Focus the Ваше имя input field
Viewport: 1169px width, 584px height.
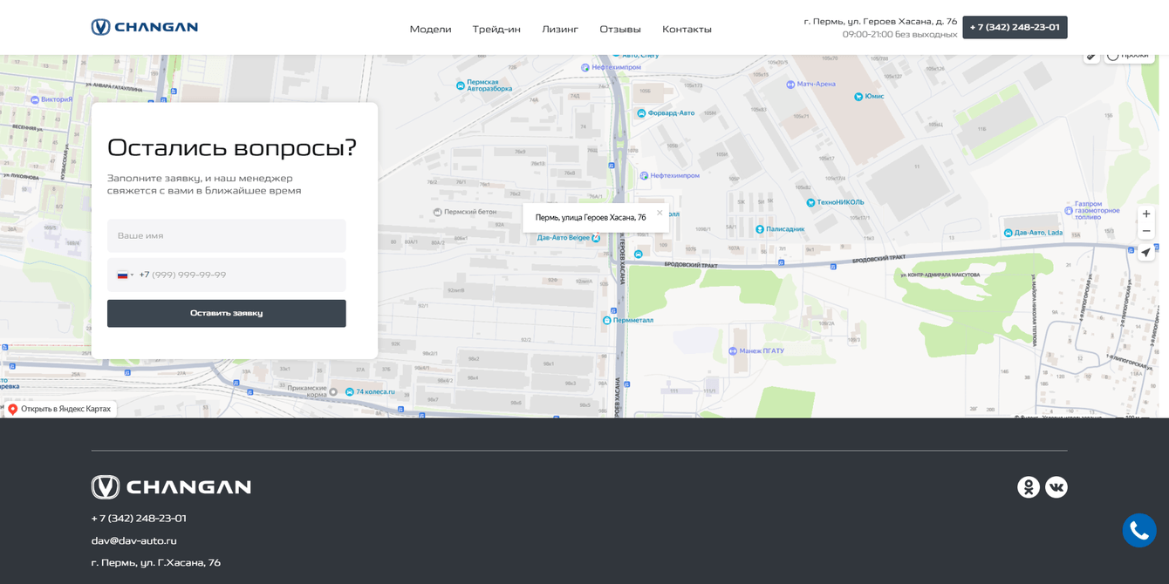227,235
